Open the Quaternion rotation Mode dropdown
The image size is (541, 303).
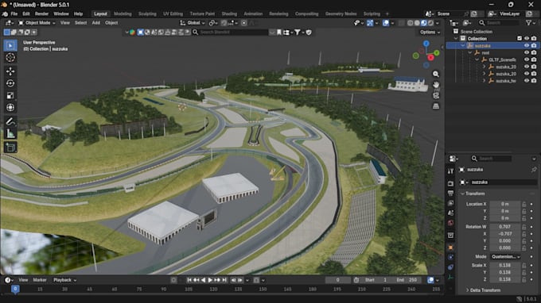505,256
